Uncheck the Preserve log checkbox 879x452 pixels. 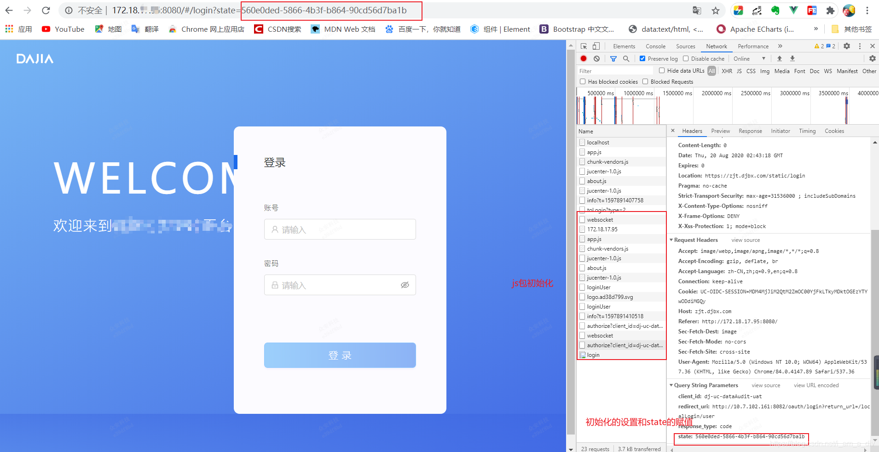point(642,58)
